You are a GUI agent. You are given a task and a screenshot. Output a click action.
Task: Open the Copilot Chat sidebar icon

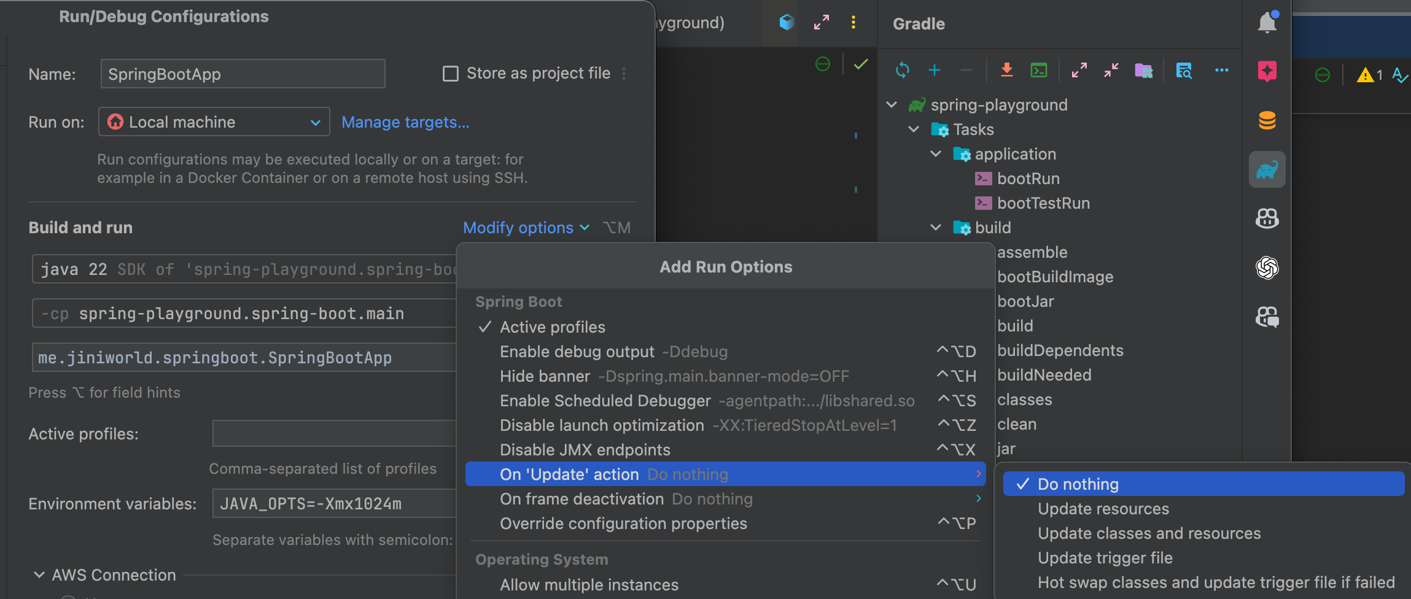(x=1267, y=317)
